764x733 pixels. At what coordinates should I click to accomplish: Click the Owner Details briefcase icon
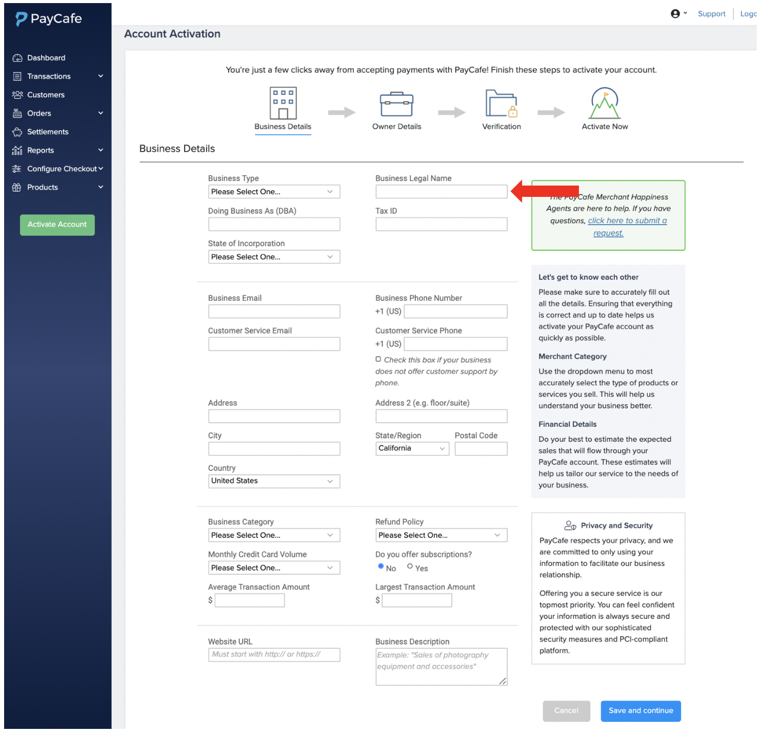[x=396, y=104]
